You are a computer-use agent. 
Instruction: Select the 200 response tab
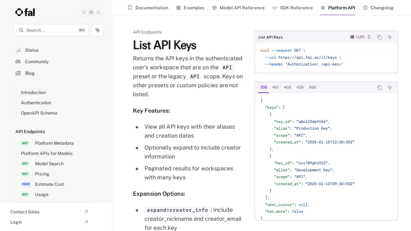point(264,87)
